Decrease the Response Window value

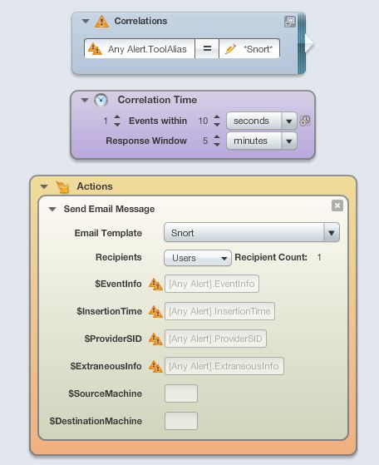point(217,145)
